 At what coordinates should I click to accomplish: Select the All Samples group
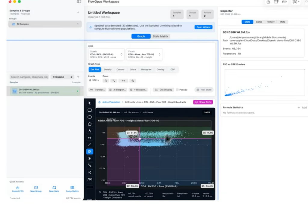pos(45,24)
